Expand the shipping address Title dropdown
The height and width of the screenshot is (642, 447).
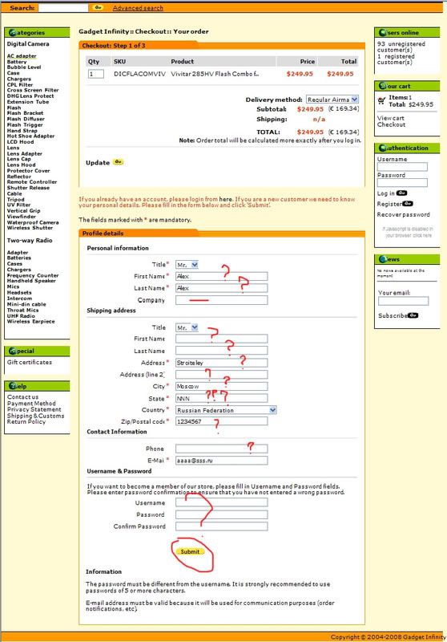pos(187,328)
